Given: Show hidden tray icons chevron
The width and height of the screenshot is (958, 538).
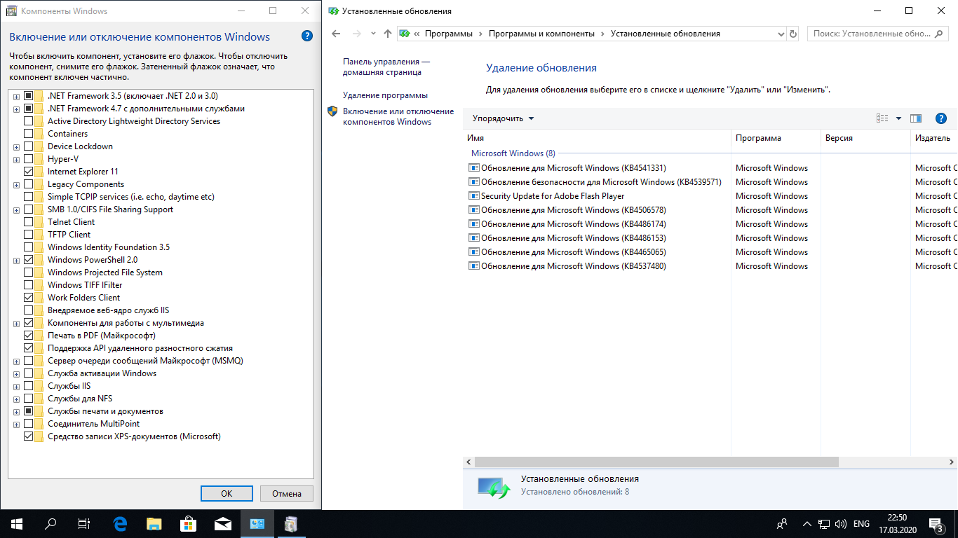Looking at the screenshot, I should [807, 524].
